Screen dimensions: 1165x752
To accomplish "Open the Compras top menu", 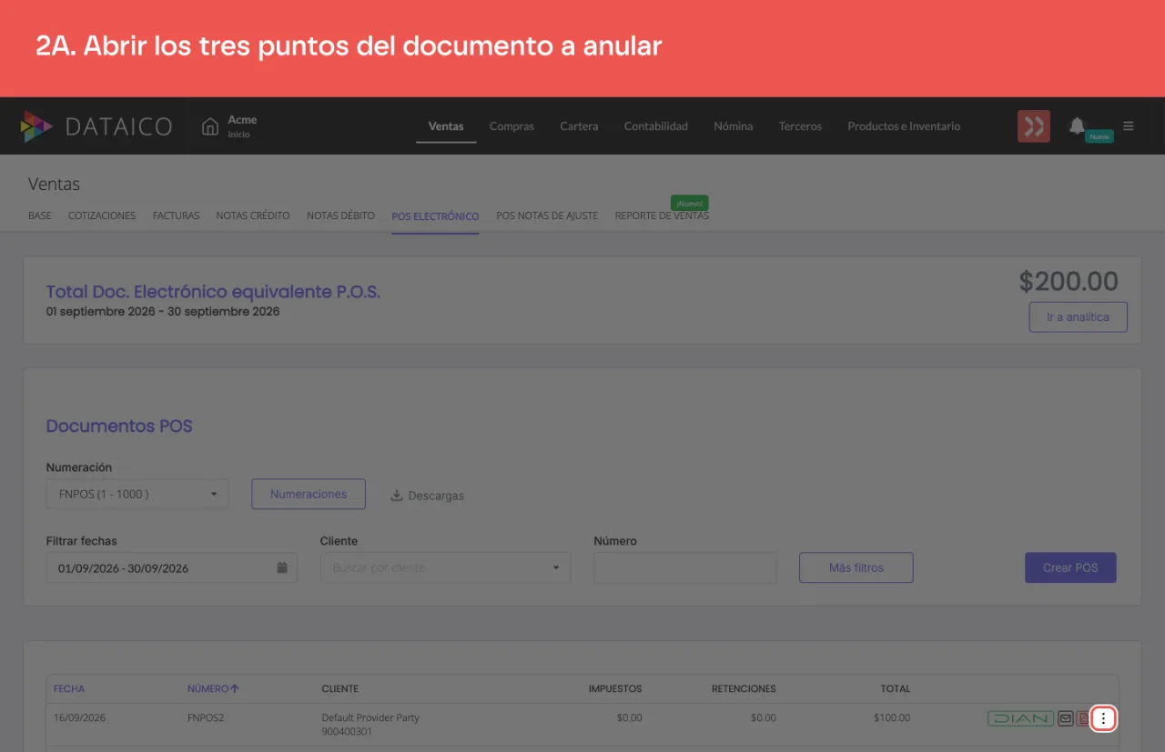I will (512, 126).
